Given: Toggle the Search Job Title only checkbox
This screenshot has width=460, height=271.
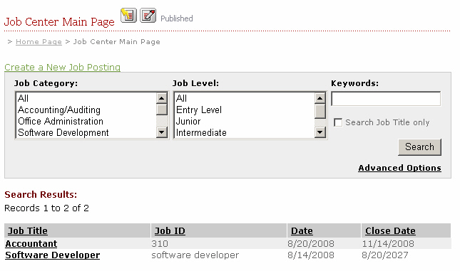Looking at the screenshot, I should pos(338,122).
